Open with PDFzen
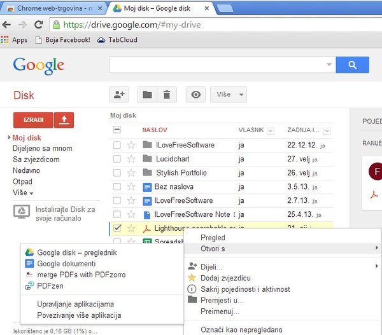 (x=50, y=286)
